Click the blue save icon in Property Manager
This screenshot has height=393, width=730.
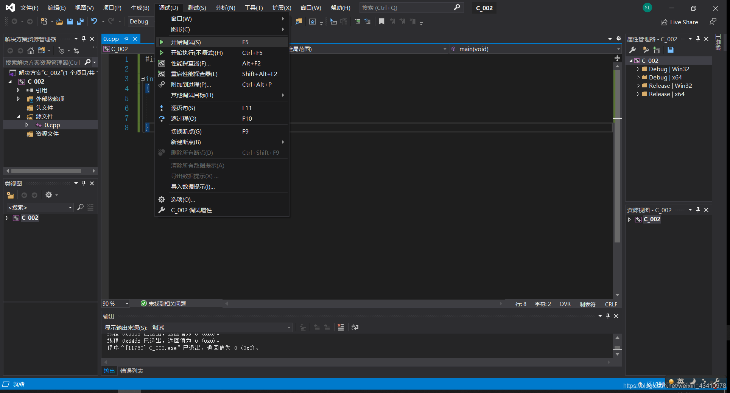671,50
